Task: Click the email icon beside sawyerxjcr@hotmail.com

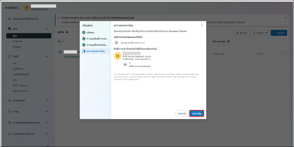Action: pyautogui.click(x=116, y=43)
